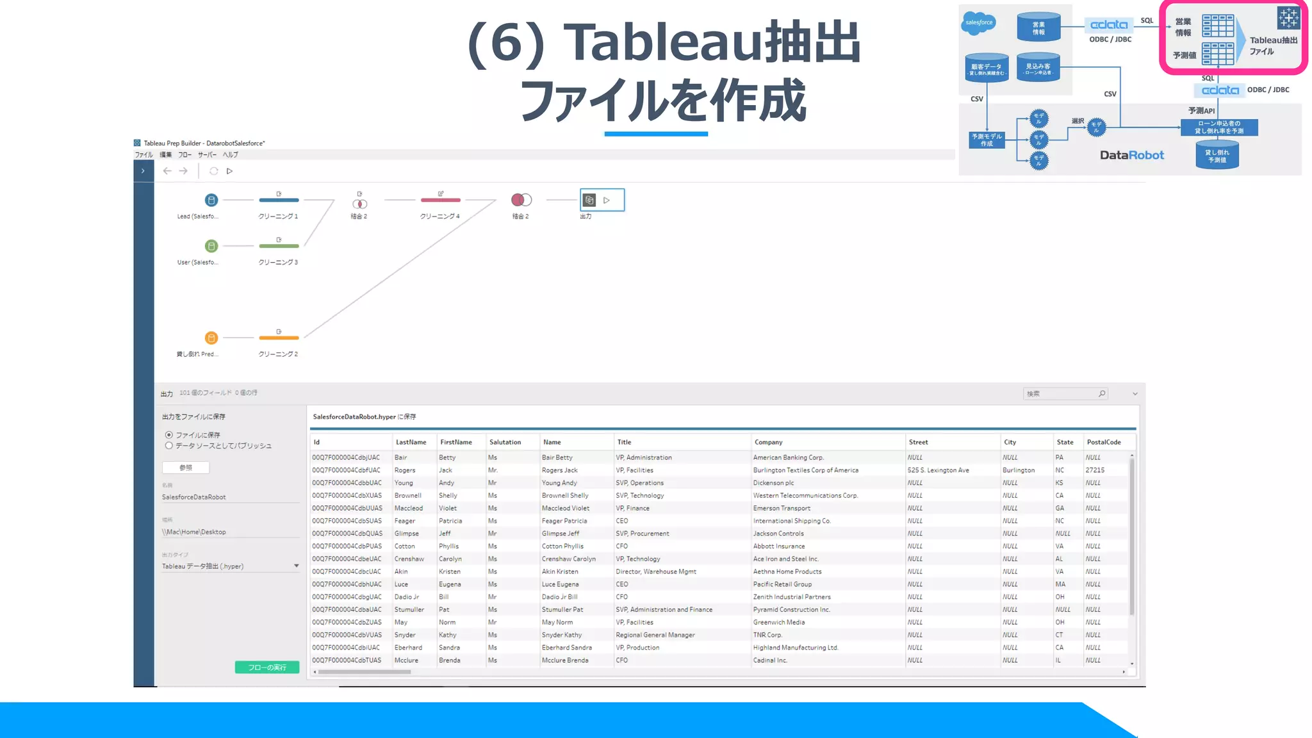Click the SalesforceDataRobot.hyper に保存 heading

pyautogui.click(x=365, y=417)
